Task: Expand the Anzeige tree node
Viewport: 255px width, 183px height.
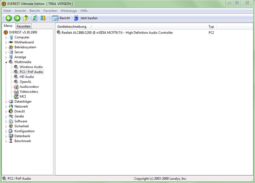Action: 6,57
